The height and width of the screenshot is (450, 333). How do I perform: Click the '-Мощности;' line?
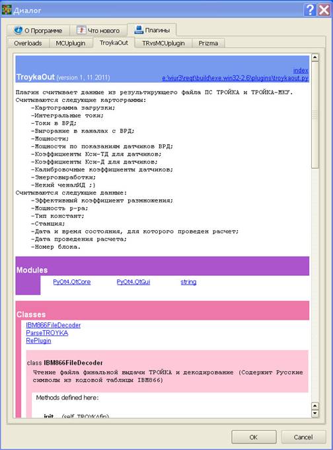[50, 139]
